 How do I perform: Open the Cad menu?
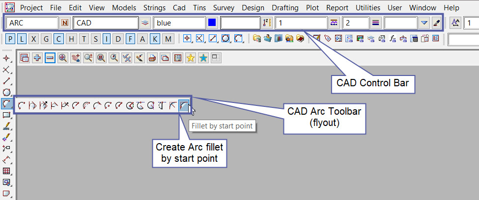coord(179,8)
